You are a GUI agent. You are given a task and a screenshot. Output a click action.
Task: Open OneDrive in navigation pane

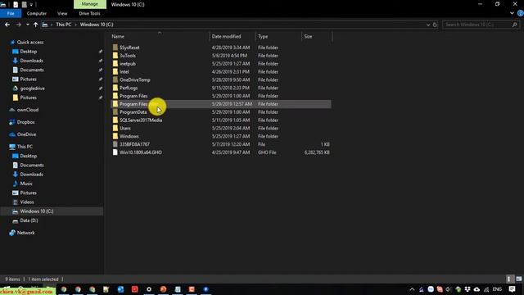pyautogui.click(x=26, y=134)
